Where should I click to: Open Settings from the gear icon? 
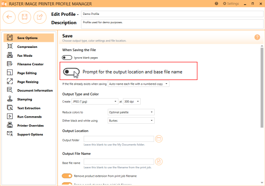(231, 4)
